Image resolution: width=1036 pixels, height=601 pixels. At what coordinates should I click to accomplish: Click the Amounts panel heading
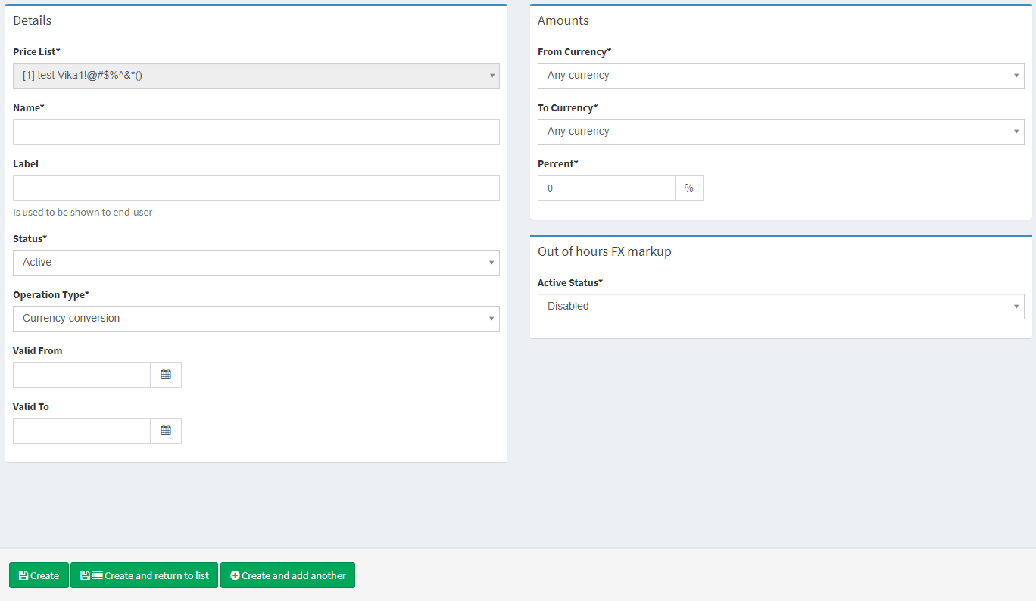point(563,21)
